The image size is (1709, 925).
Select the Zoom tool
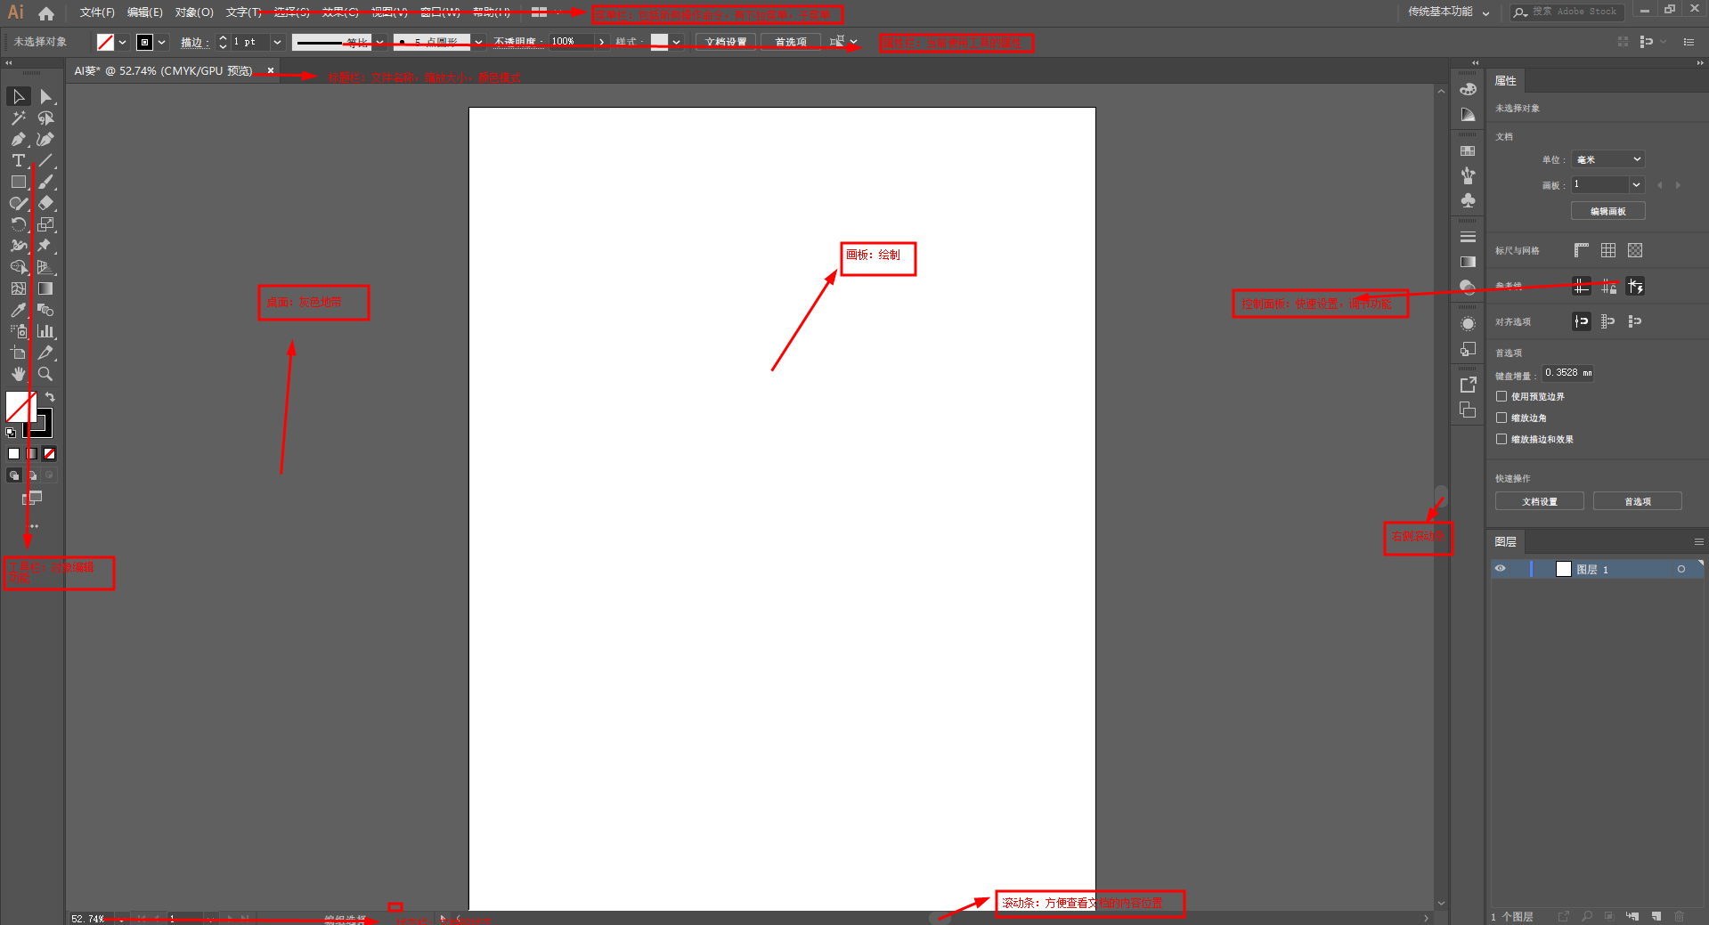click(x=45, y=374)
